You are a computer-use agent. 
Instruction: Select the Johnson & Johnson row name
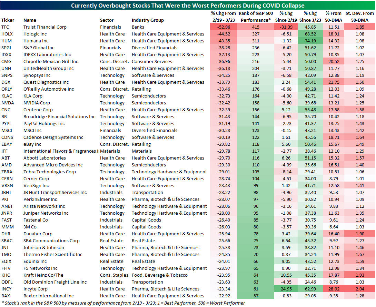click(43, 247)
